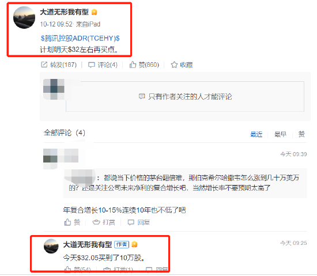Click the author's avatar in the comment reply
The image size is (317, 276).
(51, 246)
